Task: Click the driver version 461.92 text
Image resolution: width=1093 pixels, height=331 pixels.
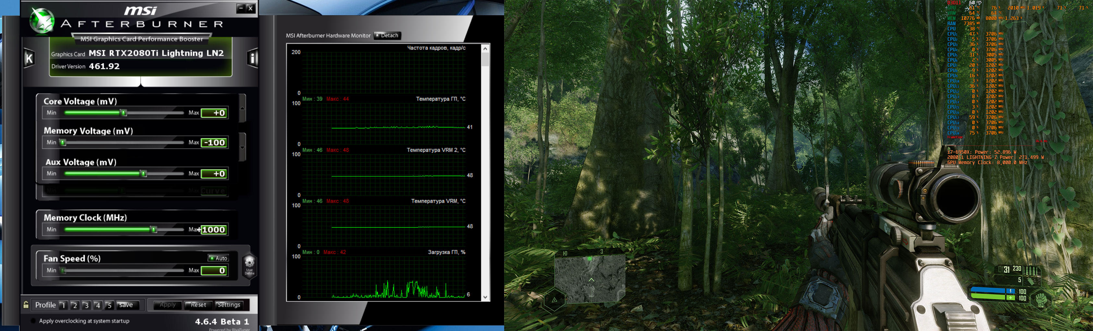Action: tap(104, 66)
